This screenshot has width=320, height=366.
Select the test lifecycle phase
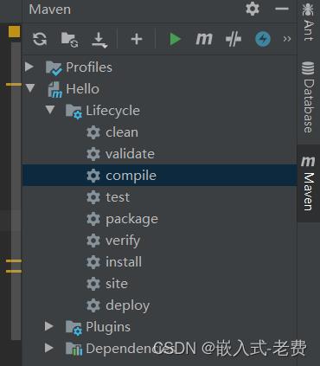(118, 197)
